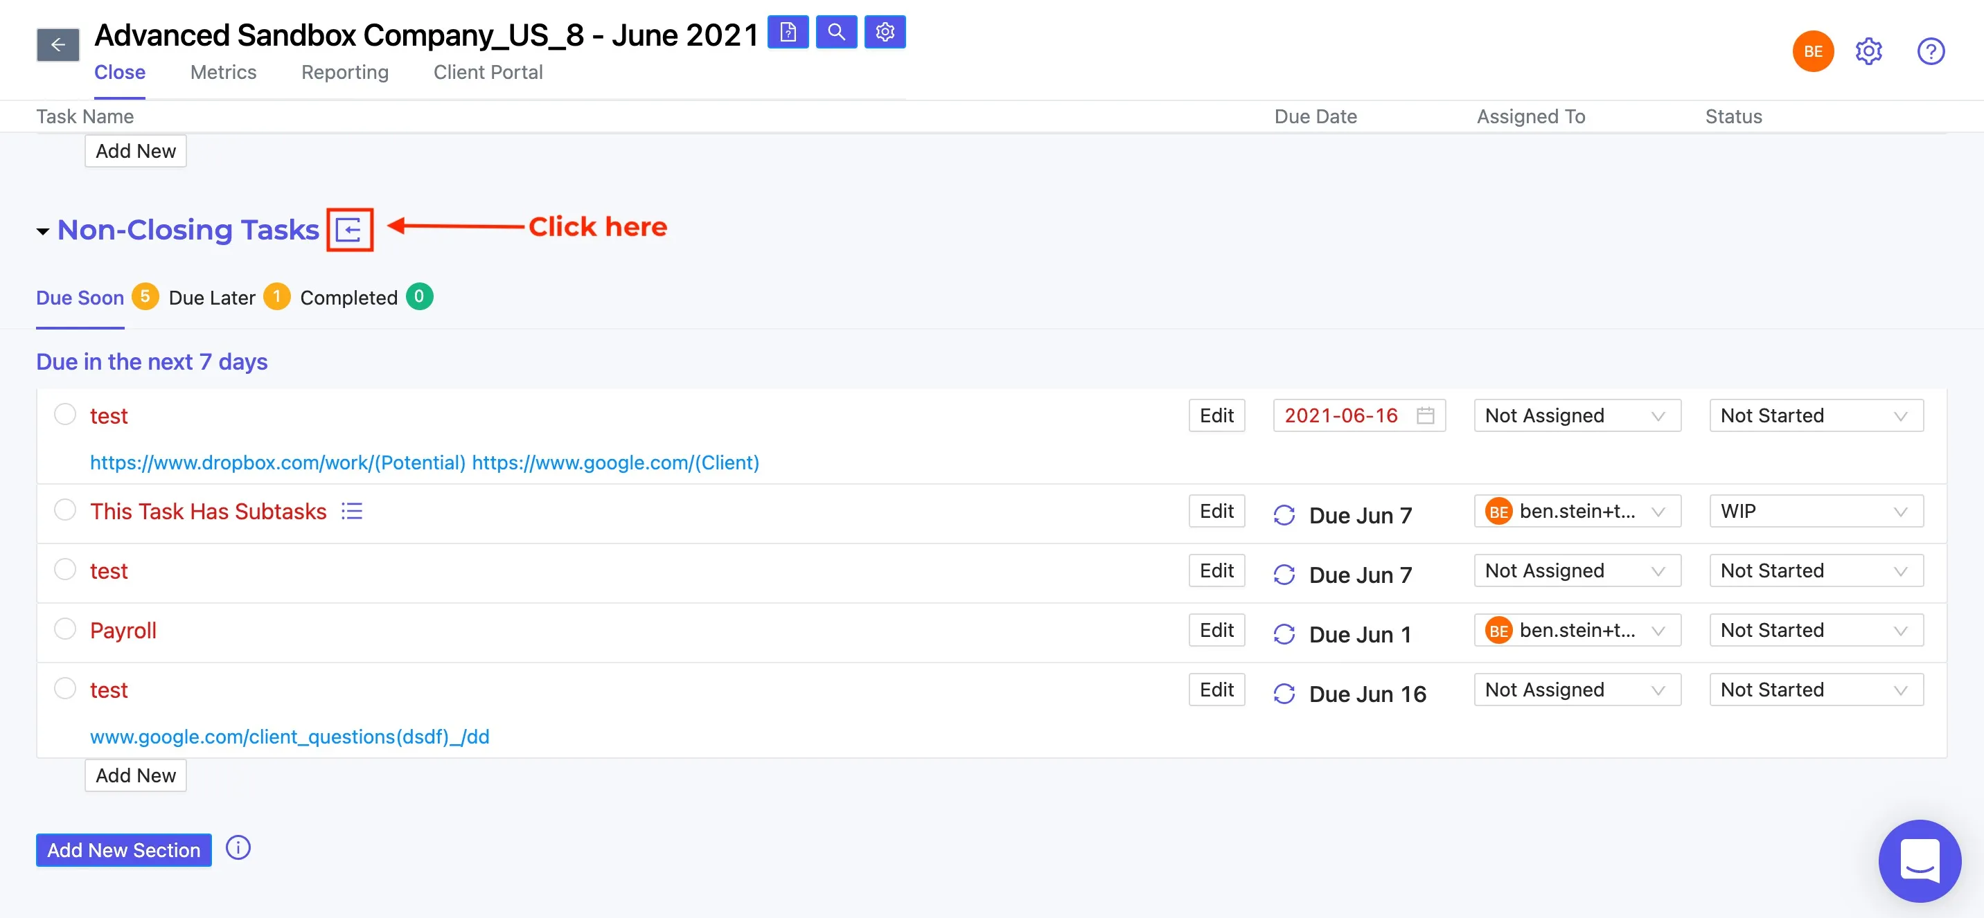
Task: Click Edit on the Payroll row
Action: tap(1216, 630)
